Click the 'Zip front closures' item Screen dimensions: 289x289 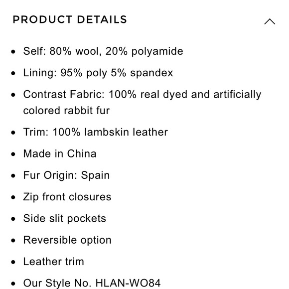point(67,197)
